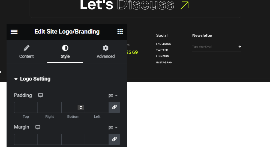The image size is (270, 147).
Task: Click the Content tab pencil icon
Action: (26, 48)
